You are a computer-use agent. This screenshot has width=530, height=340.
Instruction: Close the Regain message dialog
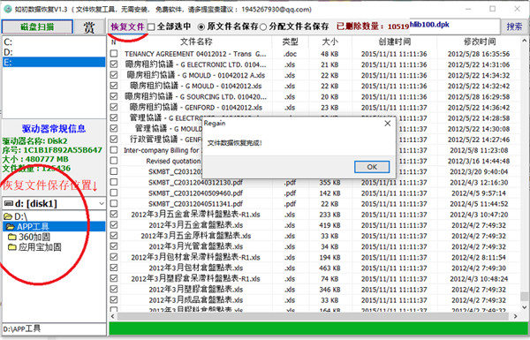[388, 124]
